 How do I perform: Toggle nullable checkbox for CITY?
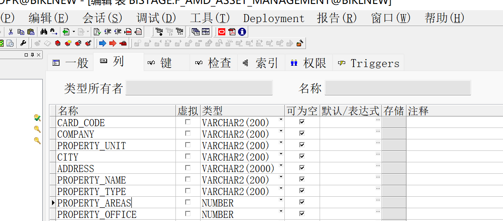coord(302,156)
